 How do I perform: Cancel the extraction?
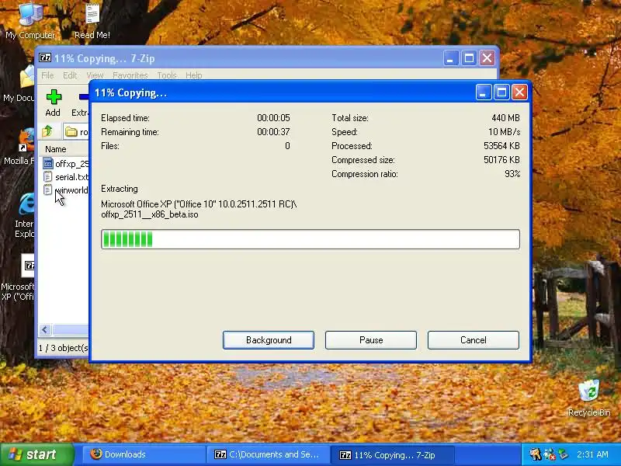pyautogui.click(x=474, y=340)
